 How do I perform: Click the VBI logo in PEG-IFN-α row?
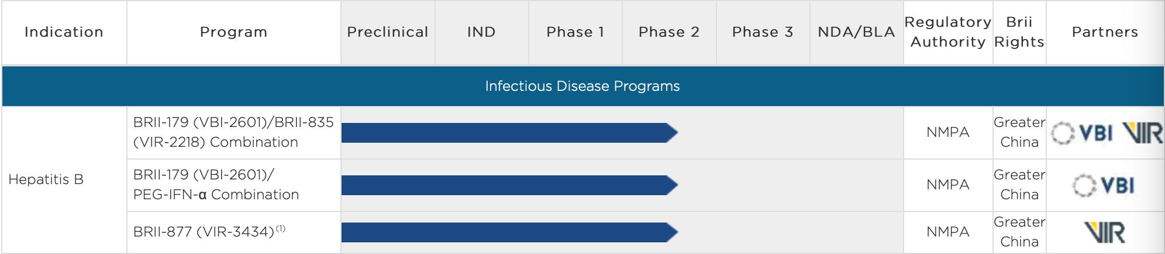coord(1104,186)
